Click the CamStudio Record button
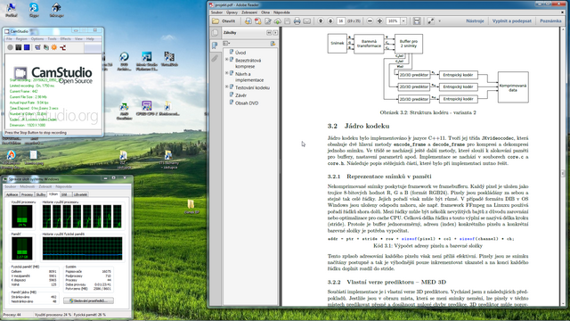Image resolution: width=570 pixels, height=321 pixels. [x=10, y=47]
